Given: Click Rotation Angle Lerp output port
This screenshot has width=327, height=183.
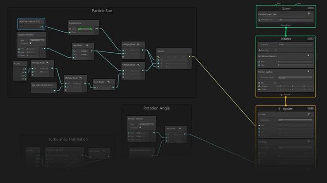Looking at the screenshot, I should coord(185,134).
